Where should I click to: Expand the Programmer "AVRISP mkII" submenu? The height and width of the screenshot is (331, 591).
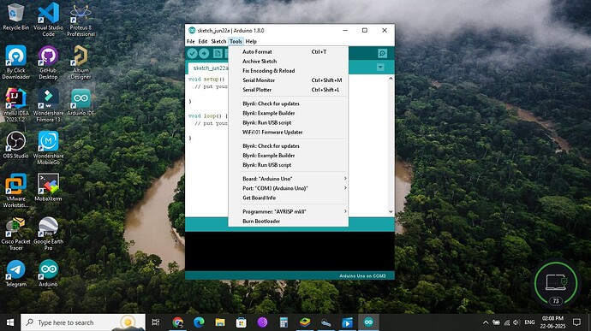[x=288, y=211]
